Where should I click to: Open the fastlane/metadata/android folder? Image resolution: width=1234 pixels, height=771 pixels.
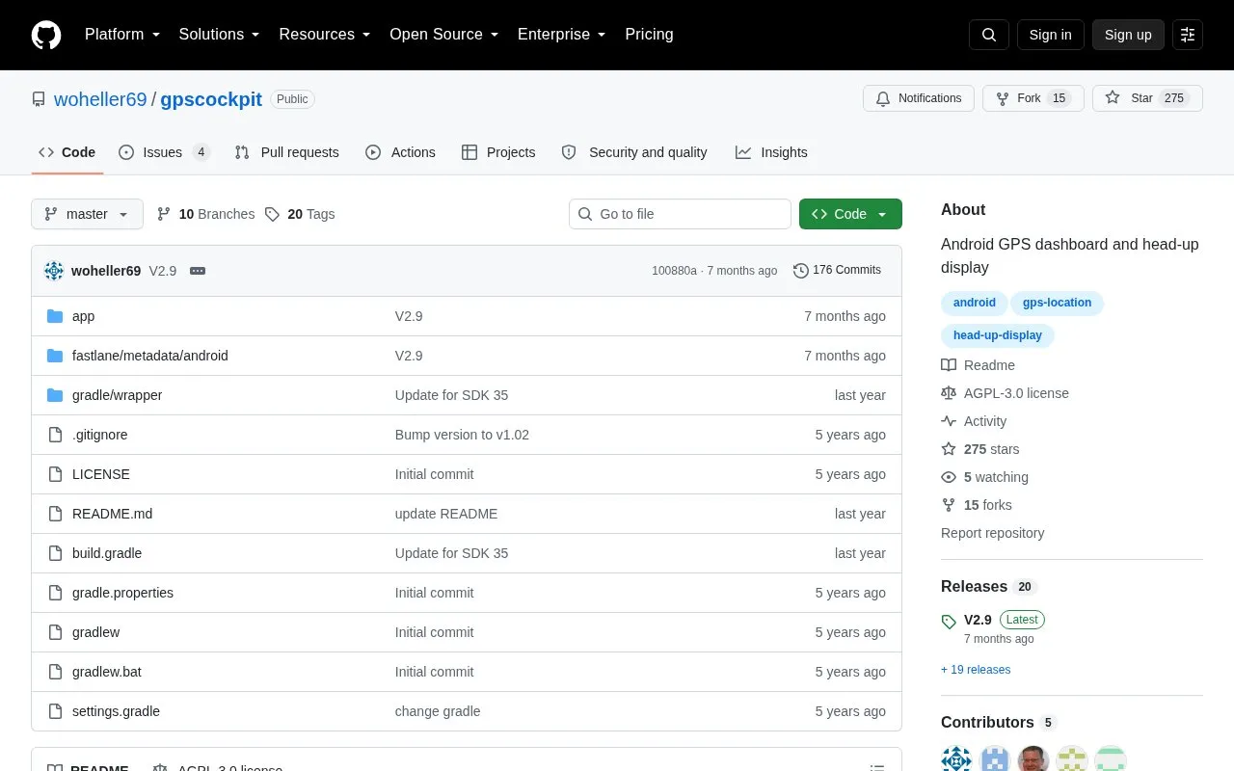(150, 356)
